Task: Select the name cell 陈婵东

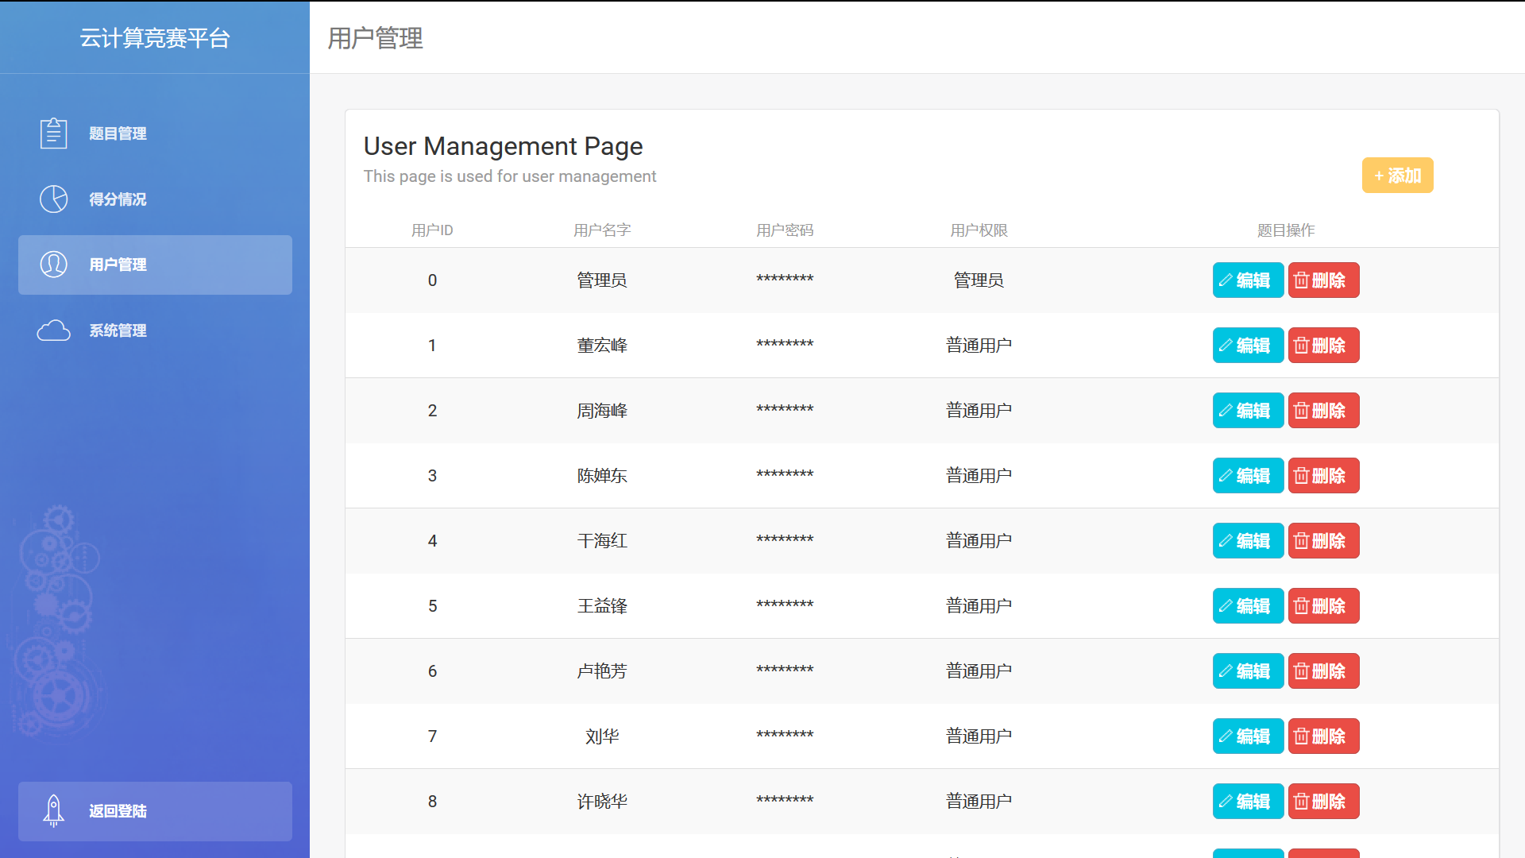Action: [x=602, y=476]
